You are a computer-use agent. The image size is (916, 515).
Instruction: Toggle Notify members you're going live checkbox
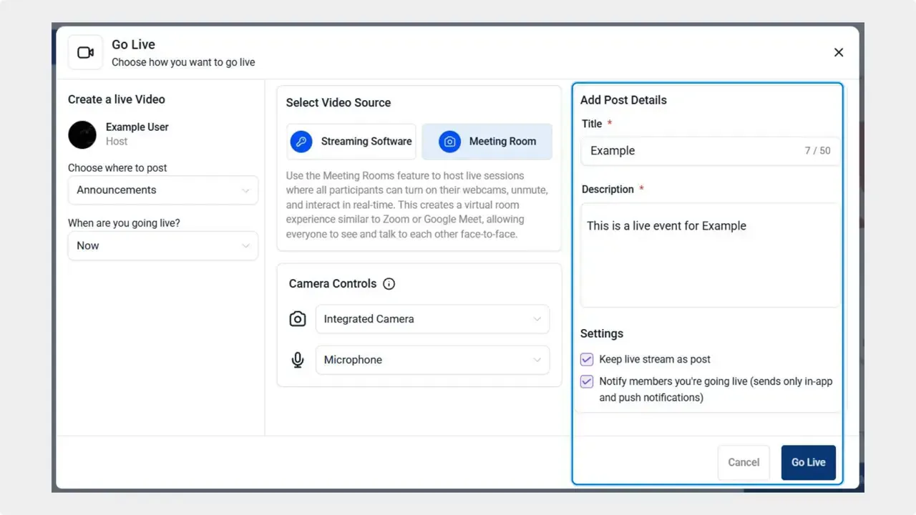[587, 381]
